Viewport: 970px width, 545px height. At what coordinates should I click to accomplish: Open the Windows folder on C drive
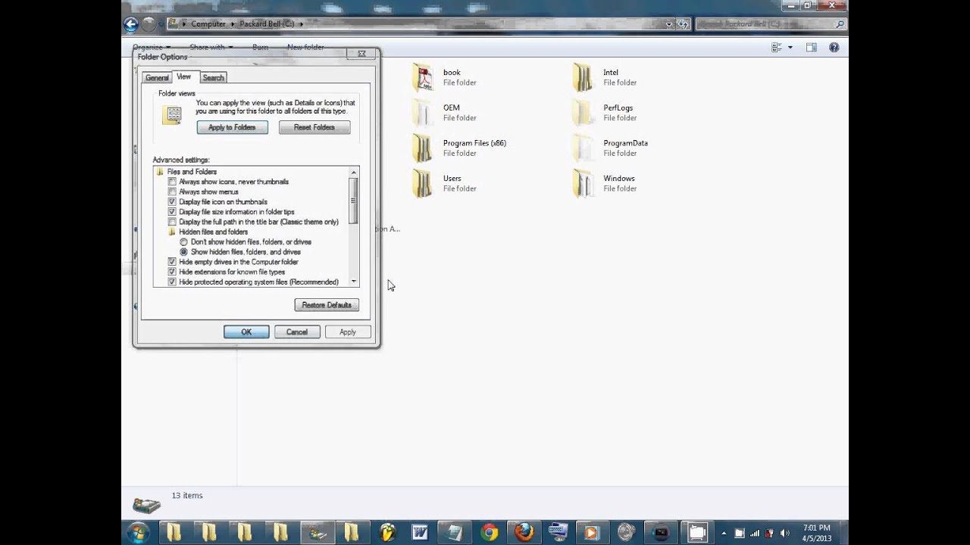coord(618,179)
